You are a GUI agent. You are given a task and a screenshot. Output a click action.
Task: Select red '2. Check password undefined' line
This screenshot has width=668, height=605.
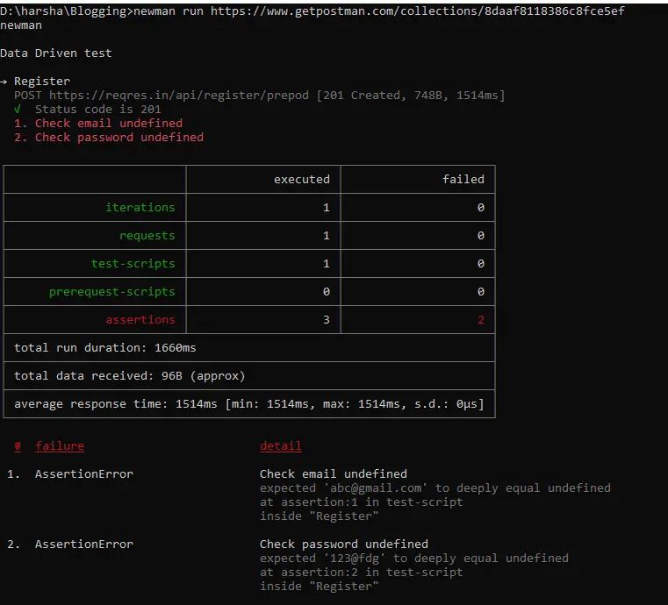tap(109, 138)
